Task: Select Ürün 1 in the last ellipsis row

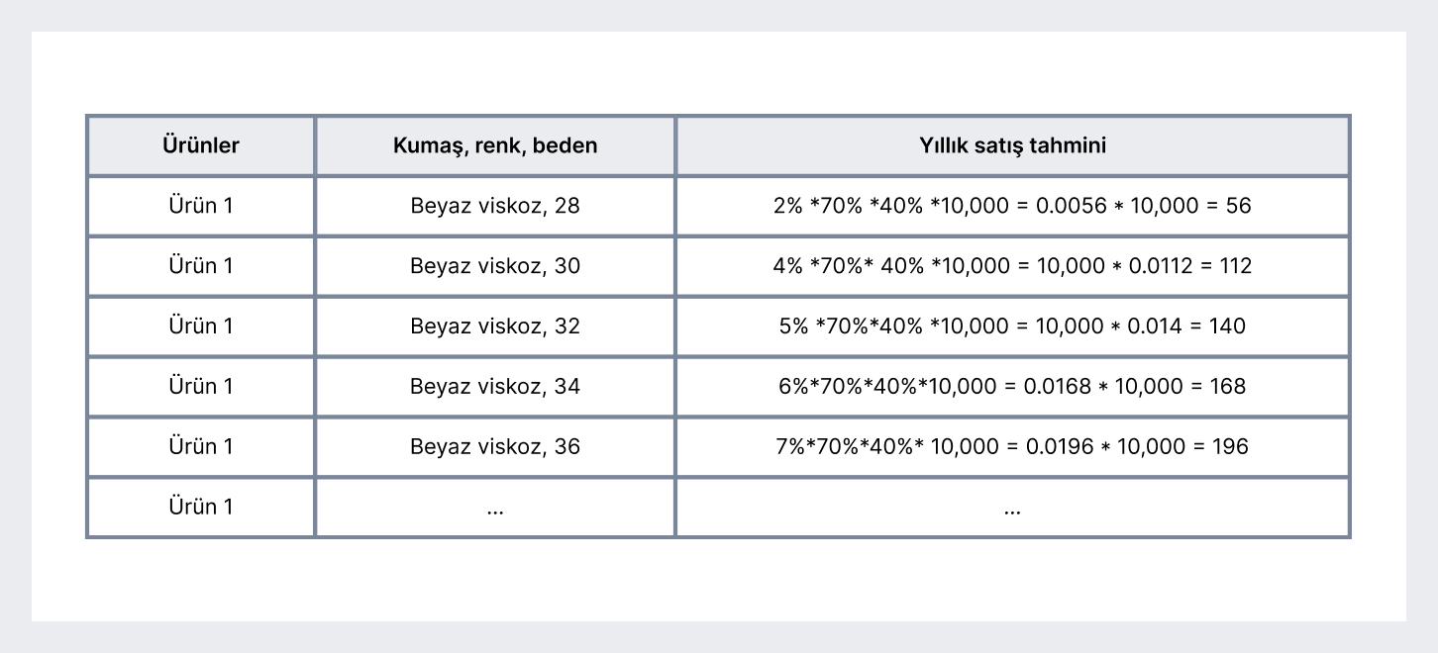Action: coord(201,507)
